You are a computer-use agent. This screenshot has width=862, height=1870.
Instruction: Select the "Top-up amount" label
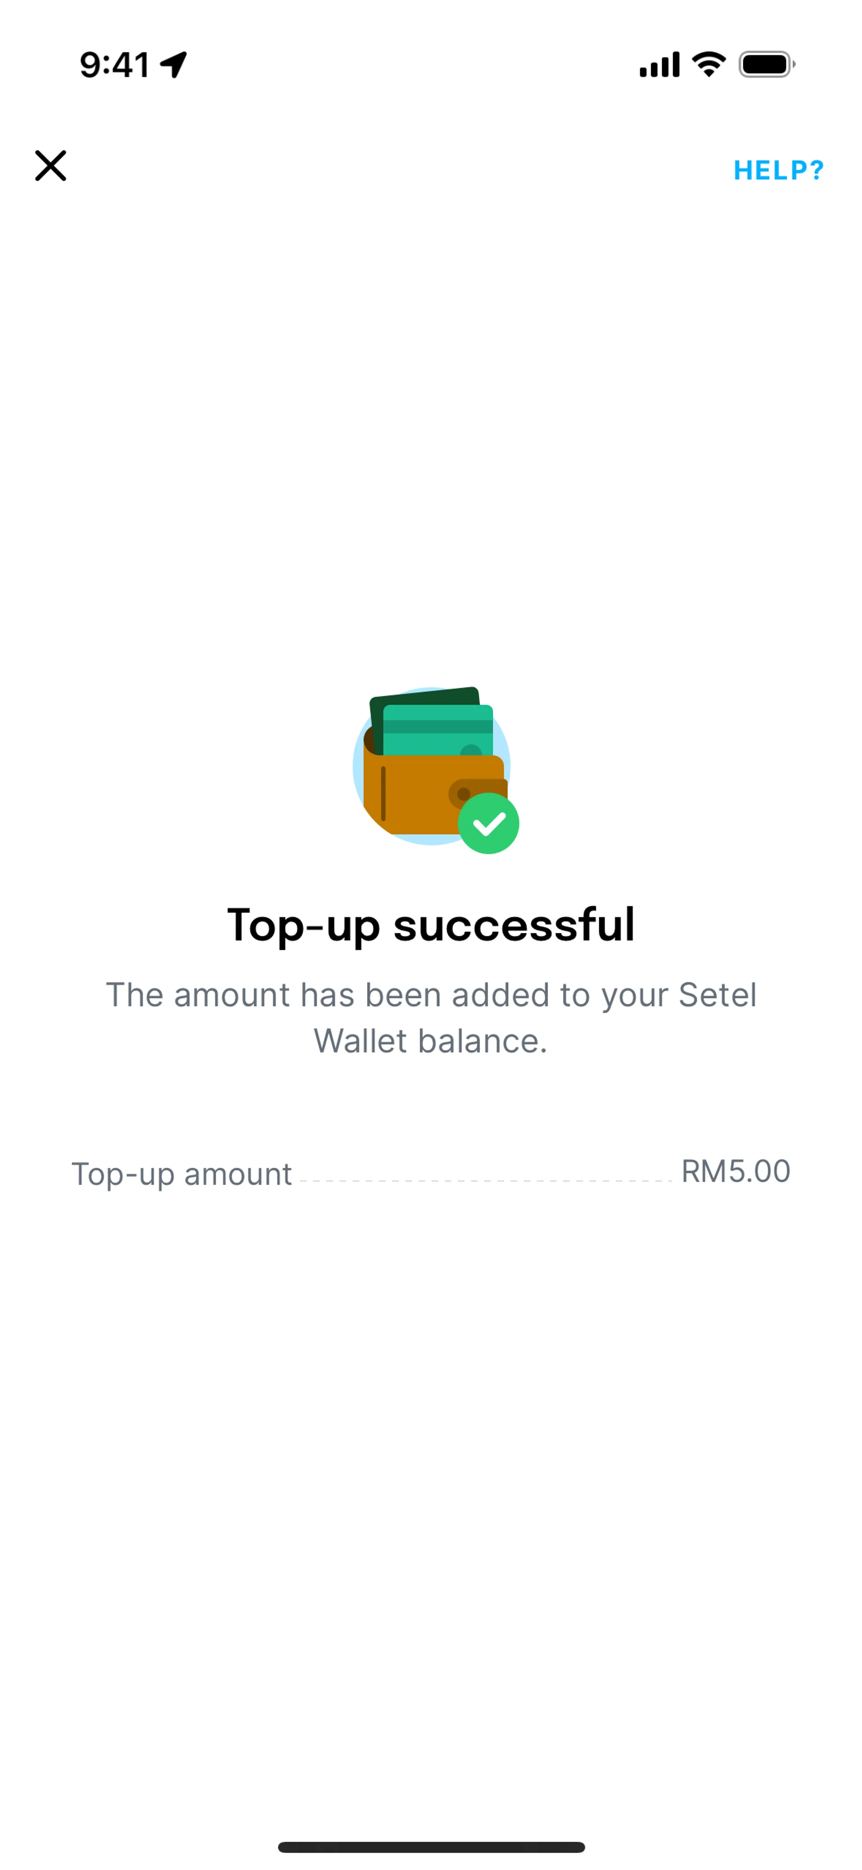click(x=181, y=1174)
